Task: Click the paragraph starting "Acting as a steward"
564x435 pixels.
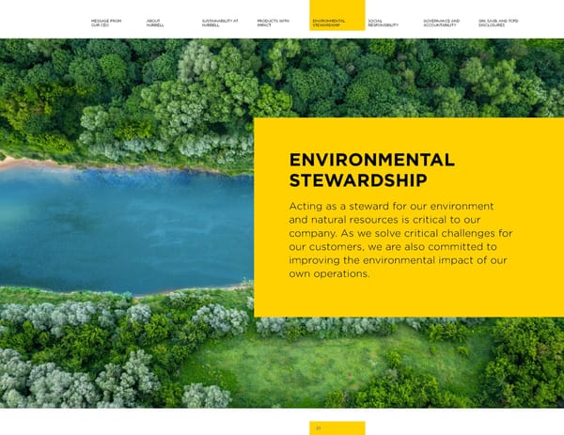Action: click(399, 240)
